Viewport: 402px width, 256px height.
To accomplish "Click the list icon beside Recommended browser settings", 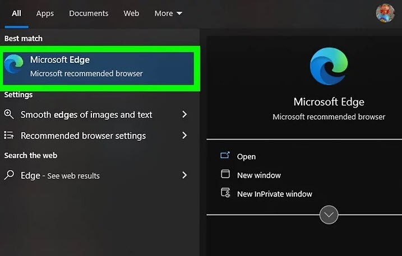I will pyautogui.click(x=9, y=135).
